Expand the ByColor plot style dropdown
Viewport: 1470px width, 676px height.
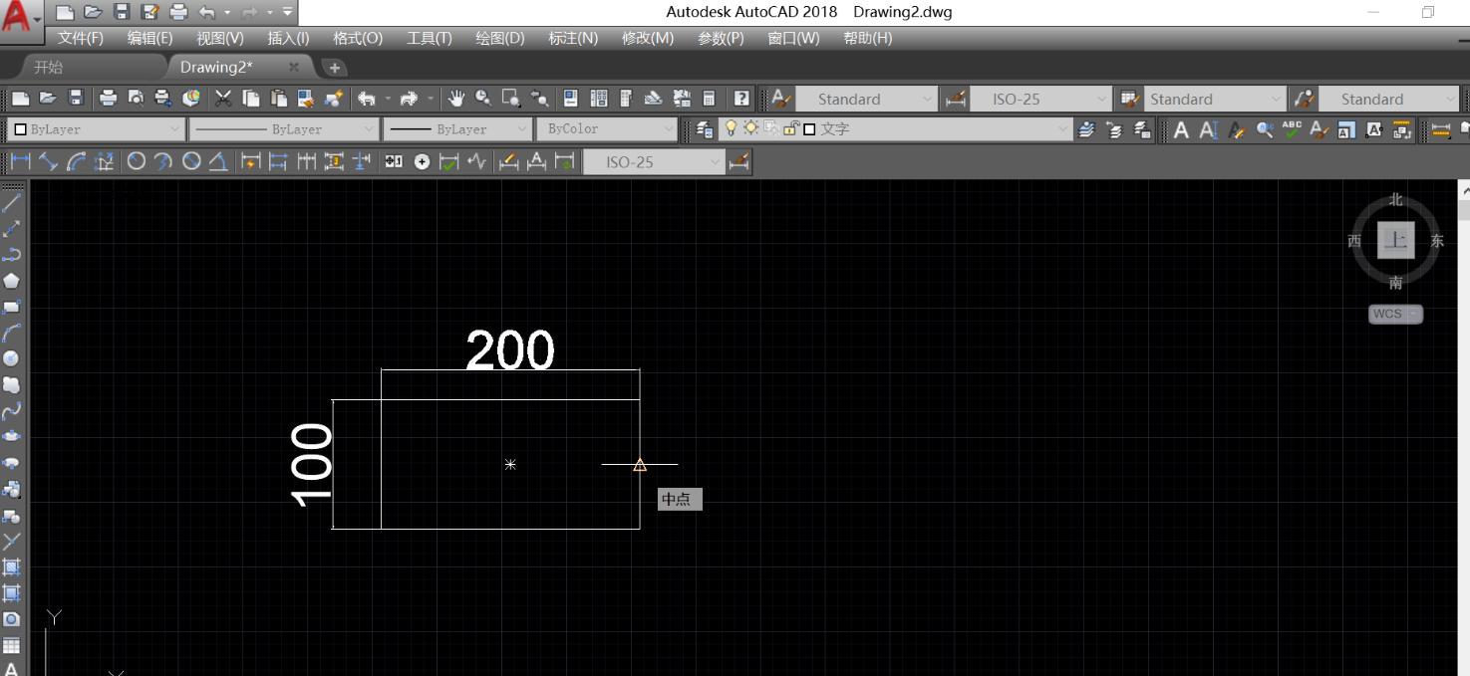click(x=607, y=129)
